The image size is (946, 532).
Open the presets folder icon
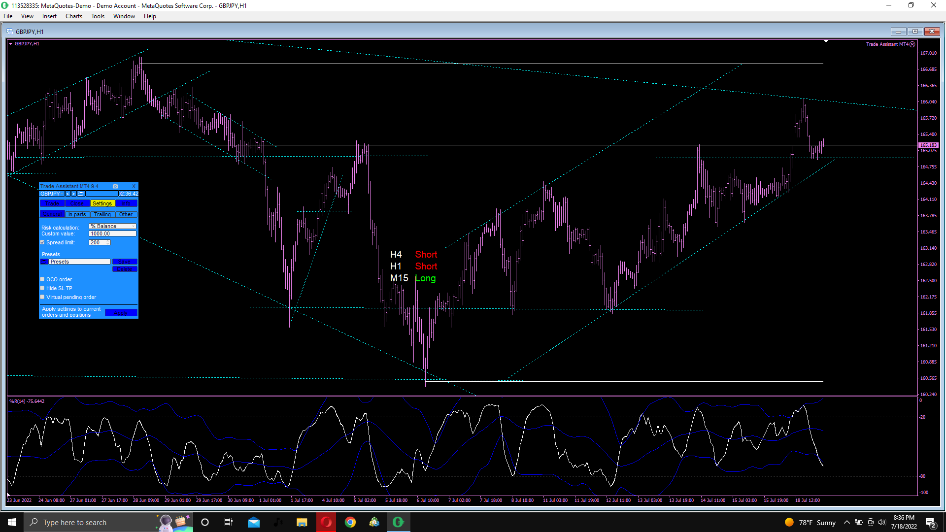[x=44, y=262]
